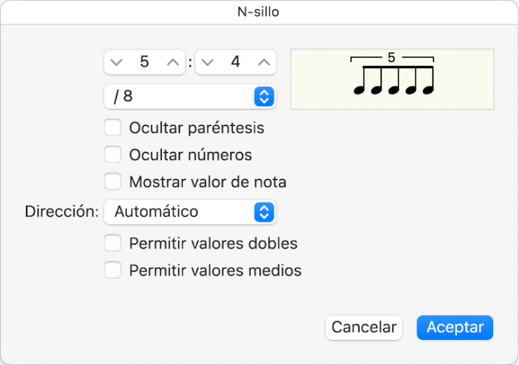Decrease the tuplet number 5 with down arrow
The image size is (519, 365).
117,63
